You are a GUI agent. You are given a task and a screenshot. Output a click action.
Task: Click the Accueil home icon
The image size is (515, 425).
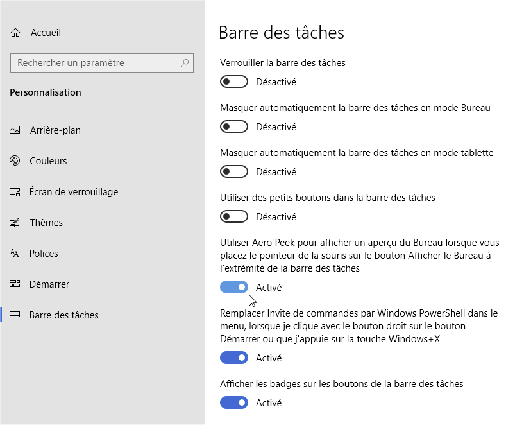click(x=15, y=33)
